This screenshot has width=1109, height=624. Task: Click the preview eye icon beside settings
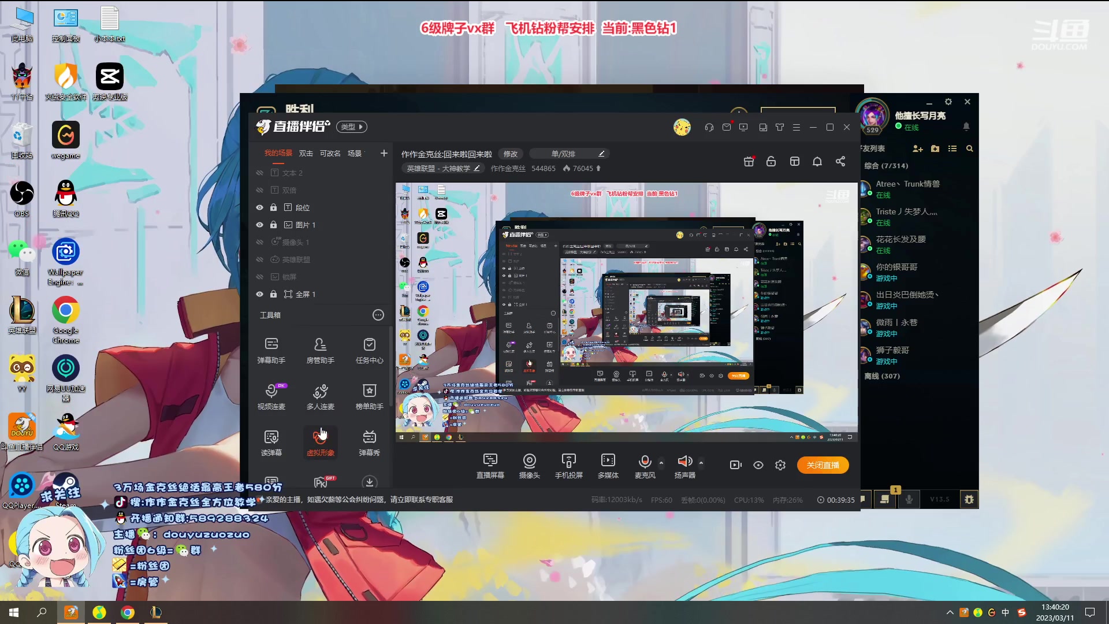[x=758, y=465]
